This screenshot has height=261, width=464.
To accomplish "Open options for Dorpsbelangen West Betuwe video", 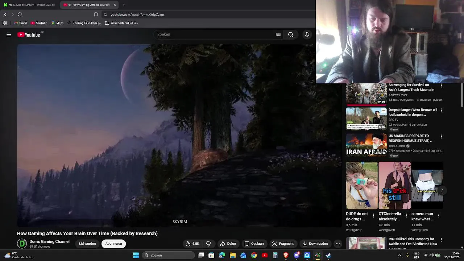I will point(441,110).
